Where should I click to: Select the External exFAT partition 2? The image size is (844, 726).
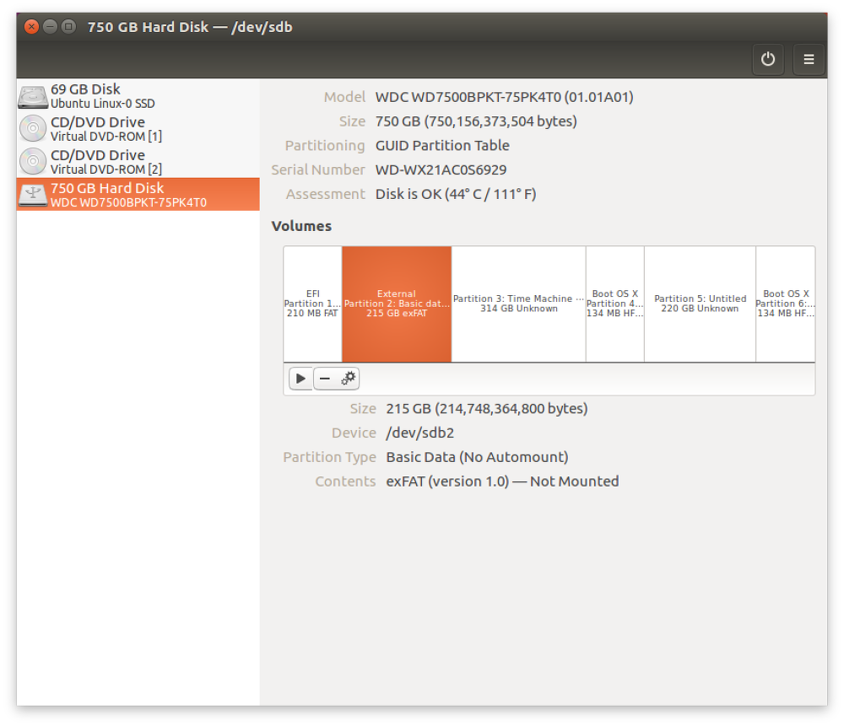pyautogui.click(x=397, y=304)
